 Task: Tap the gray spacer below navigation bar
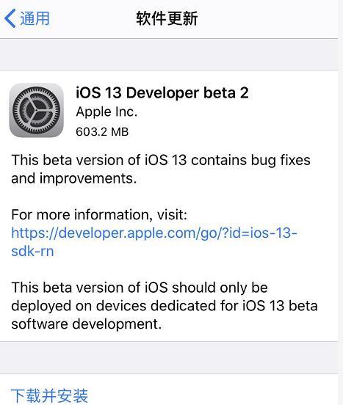[169, 54]
